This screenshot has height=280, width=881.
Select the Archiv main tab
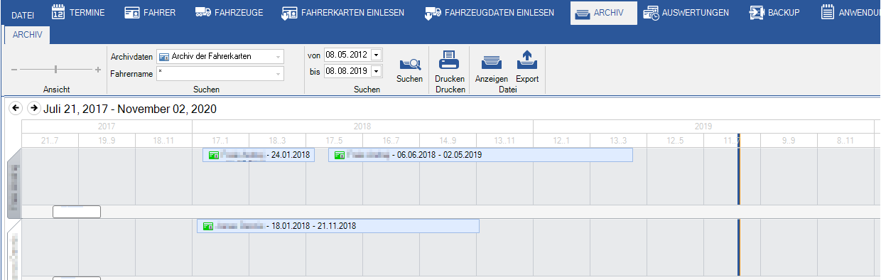(603, 13)
